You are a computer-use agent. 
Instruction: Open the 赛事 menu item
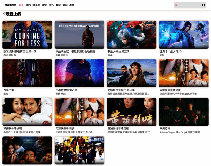coord(72,5)
